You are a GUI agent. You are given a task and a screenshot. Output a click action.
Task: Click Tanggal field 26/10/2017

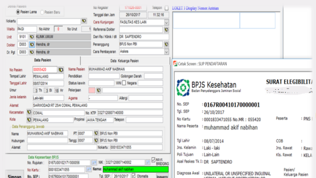pyautogui.click(x=133, y=15)
